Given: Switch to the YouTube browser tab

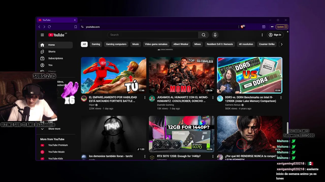Looking at the screenshot, I should click(x=57, y=20).
